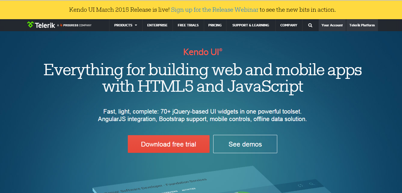Click the text 'AngularJS integration, Bootstrap support'

point(153,119)
